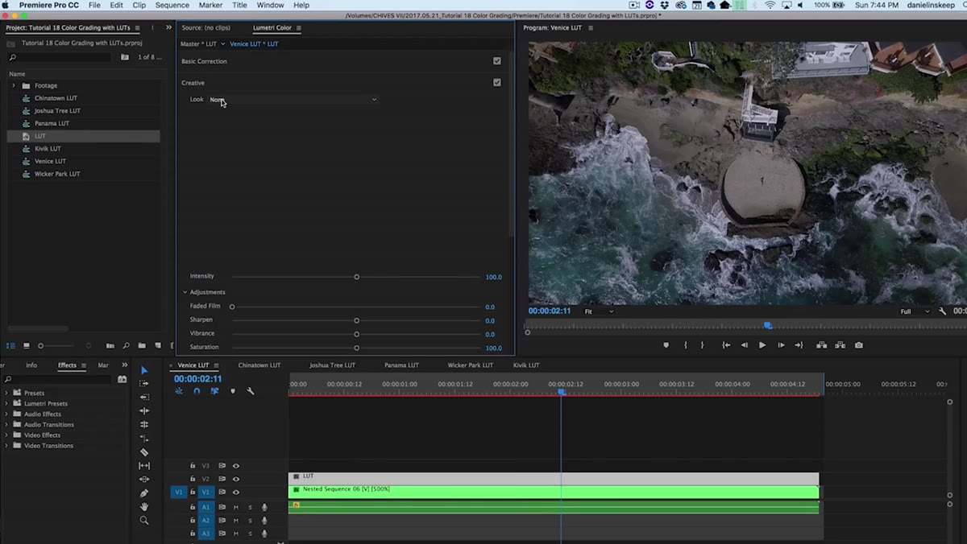
Task: Expand the Footage bin
Action: pos(13,85)
